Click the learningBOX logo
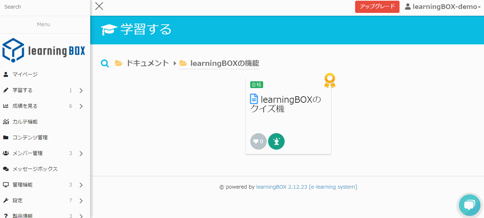Viewport: 484px width, 218px height. [44, 50]
